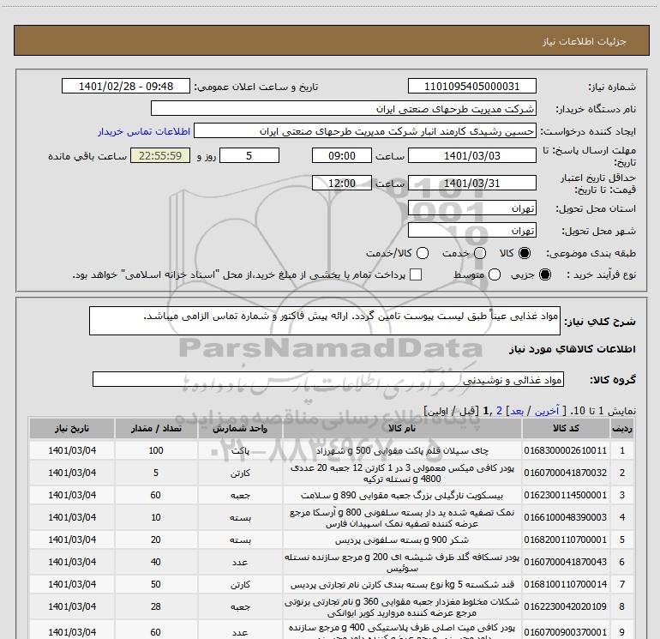Select item code 0162230042020109
660x639 pixels.
(566, 606)
